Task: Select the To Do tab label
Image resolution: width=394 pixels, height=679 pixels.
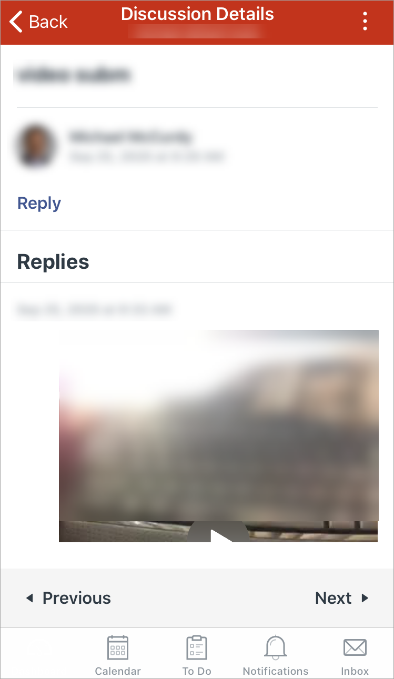Action: (x=197, y=671)
